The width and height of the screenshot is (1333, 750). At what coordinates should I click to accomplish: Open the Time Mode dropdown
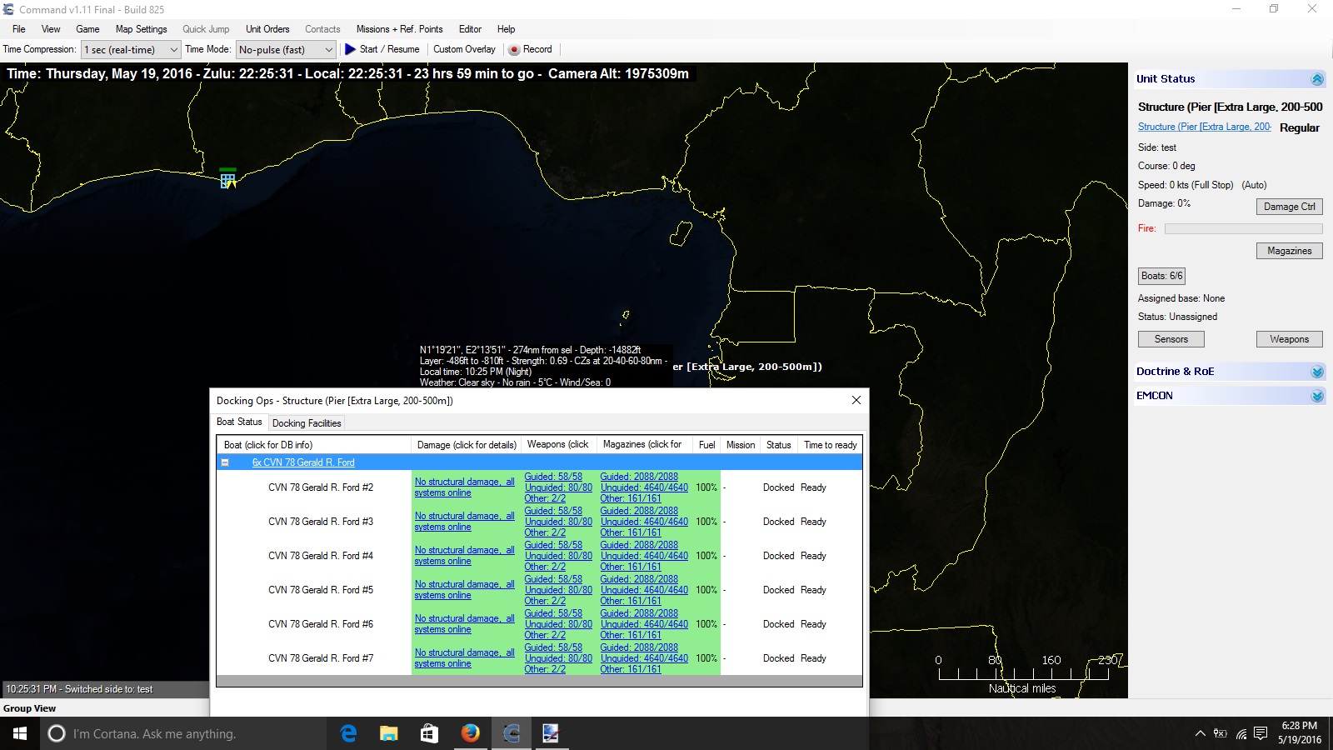pos(286,50)
